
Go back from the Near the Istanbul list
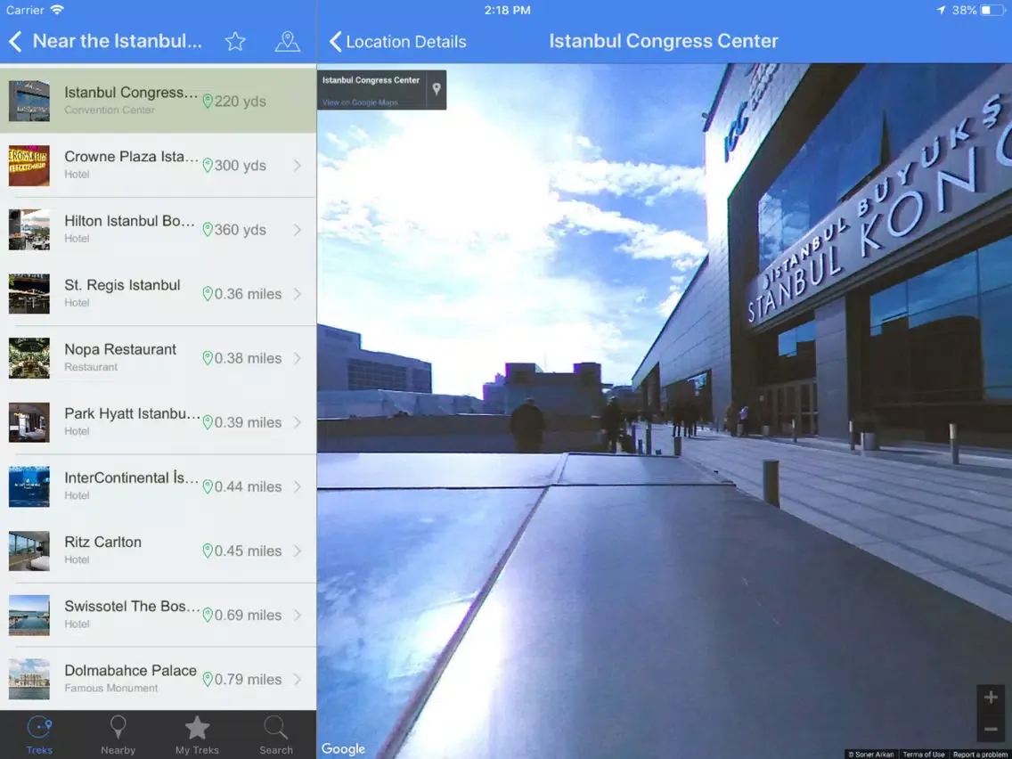(15, 42)
